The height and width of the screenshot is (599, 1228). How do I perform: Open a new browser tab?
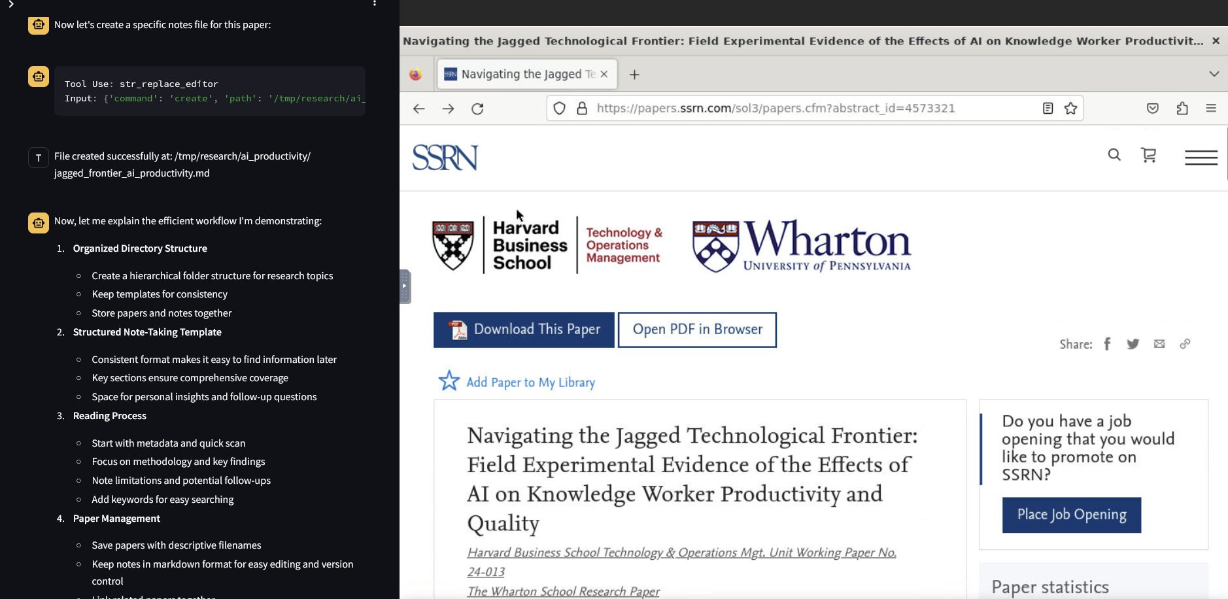634,75
